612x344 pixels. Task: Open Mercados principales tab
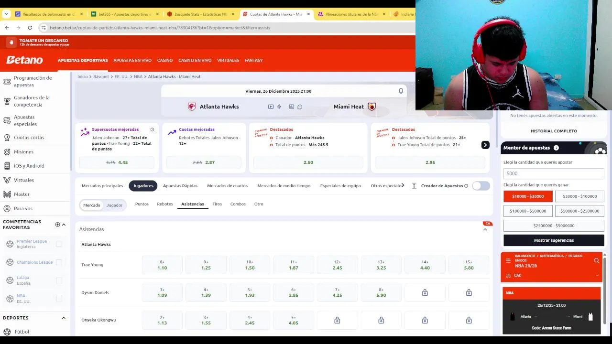pyautogui.click(x=102, y=186)
